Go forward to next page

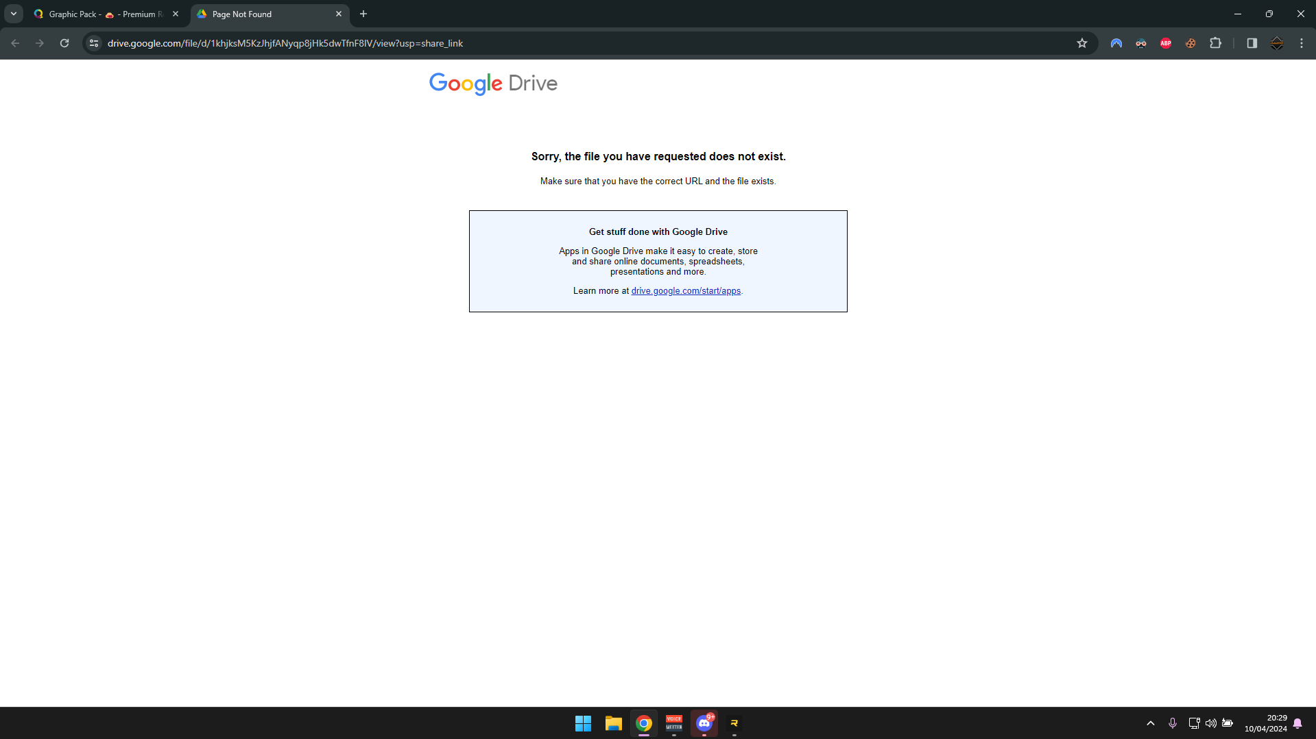pyautogui.click(x=40, y=43)
